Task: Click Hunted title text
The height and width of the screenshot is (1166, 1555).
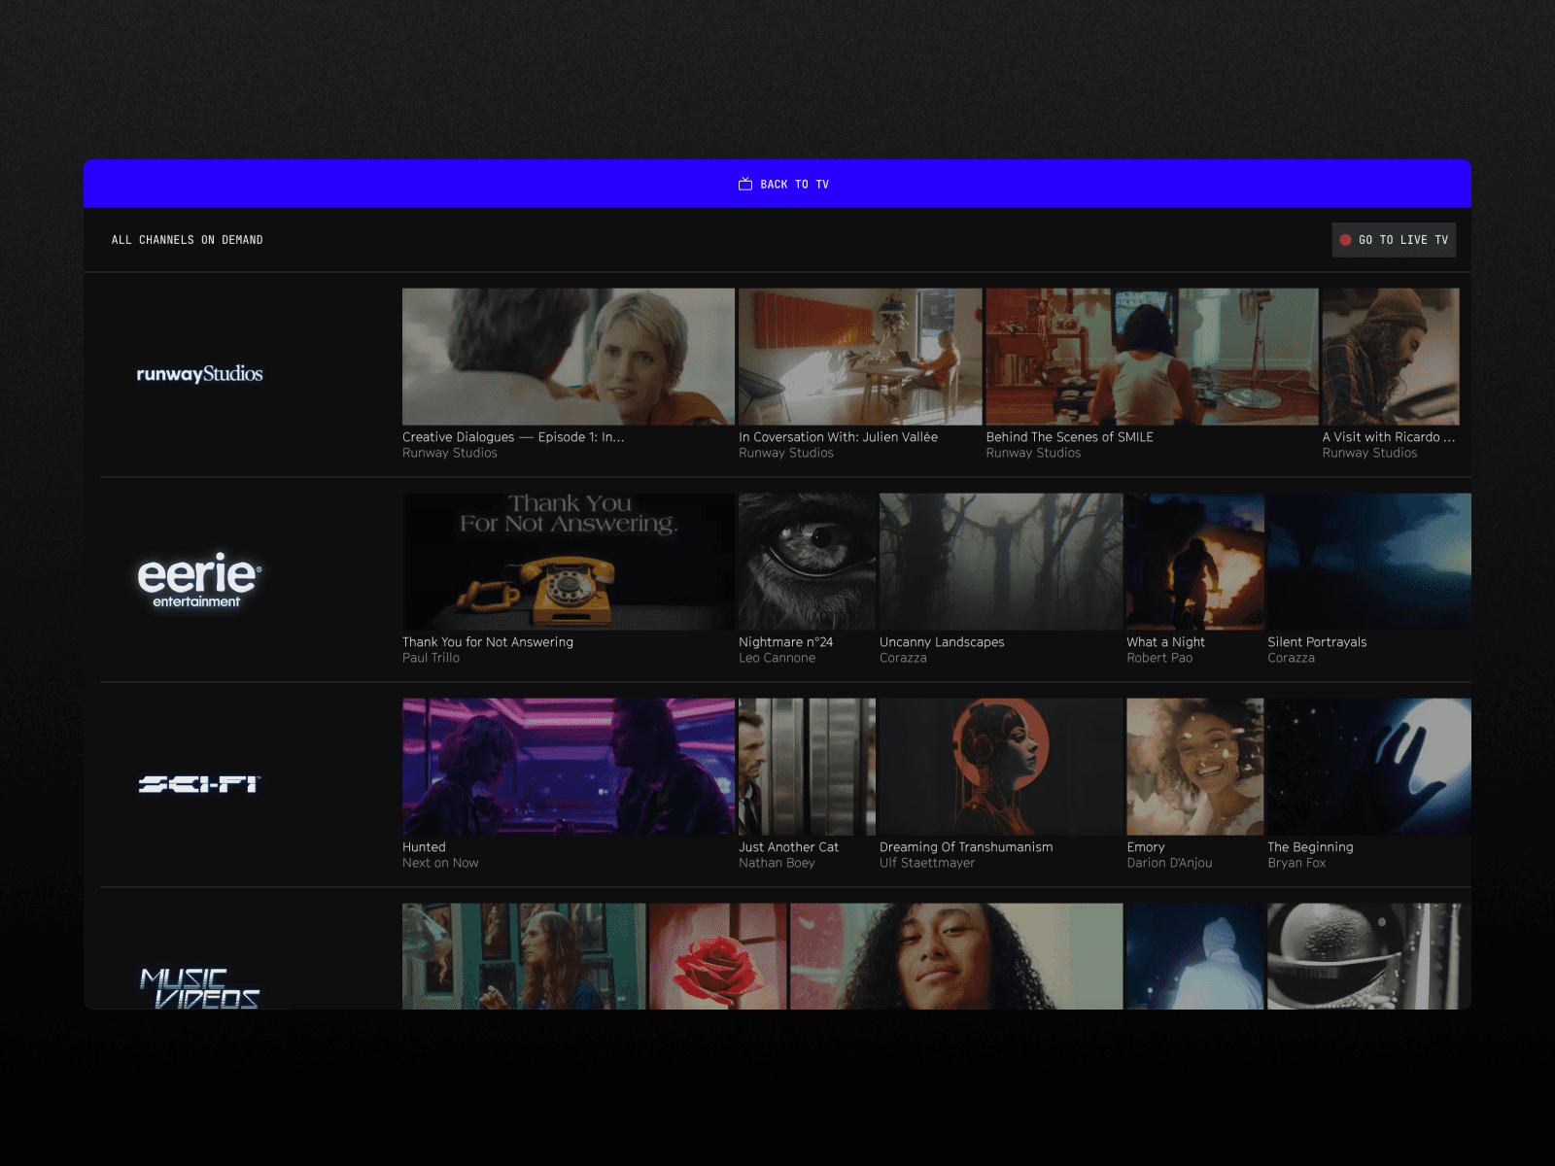Action: click(x=424, y=847)
